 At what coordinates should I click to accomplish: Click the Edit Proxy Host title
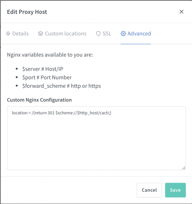coord(27,12)
